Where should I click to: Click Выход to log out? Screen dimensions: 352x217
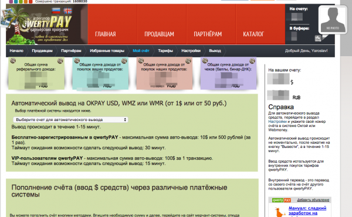pyautogui.click(x=215, y=51)
